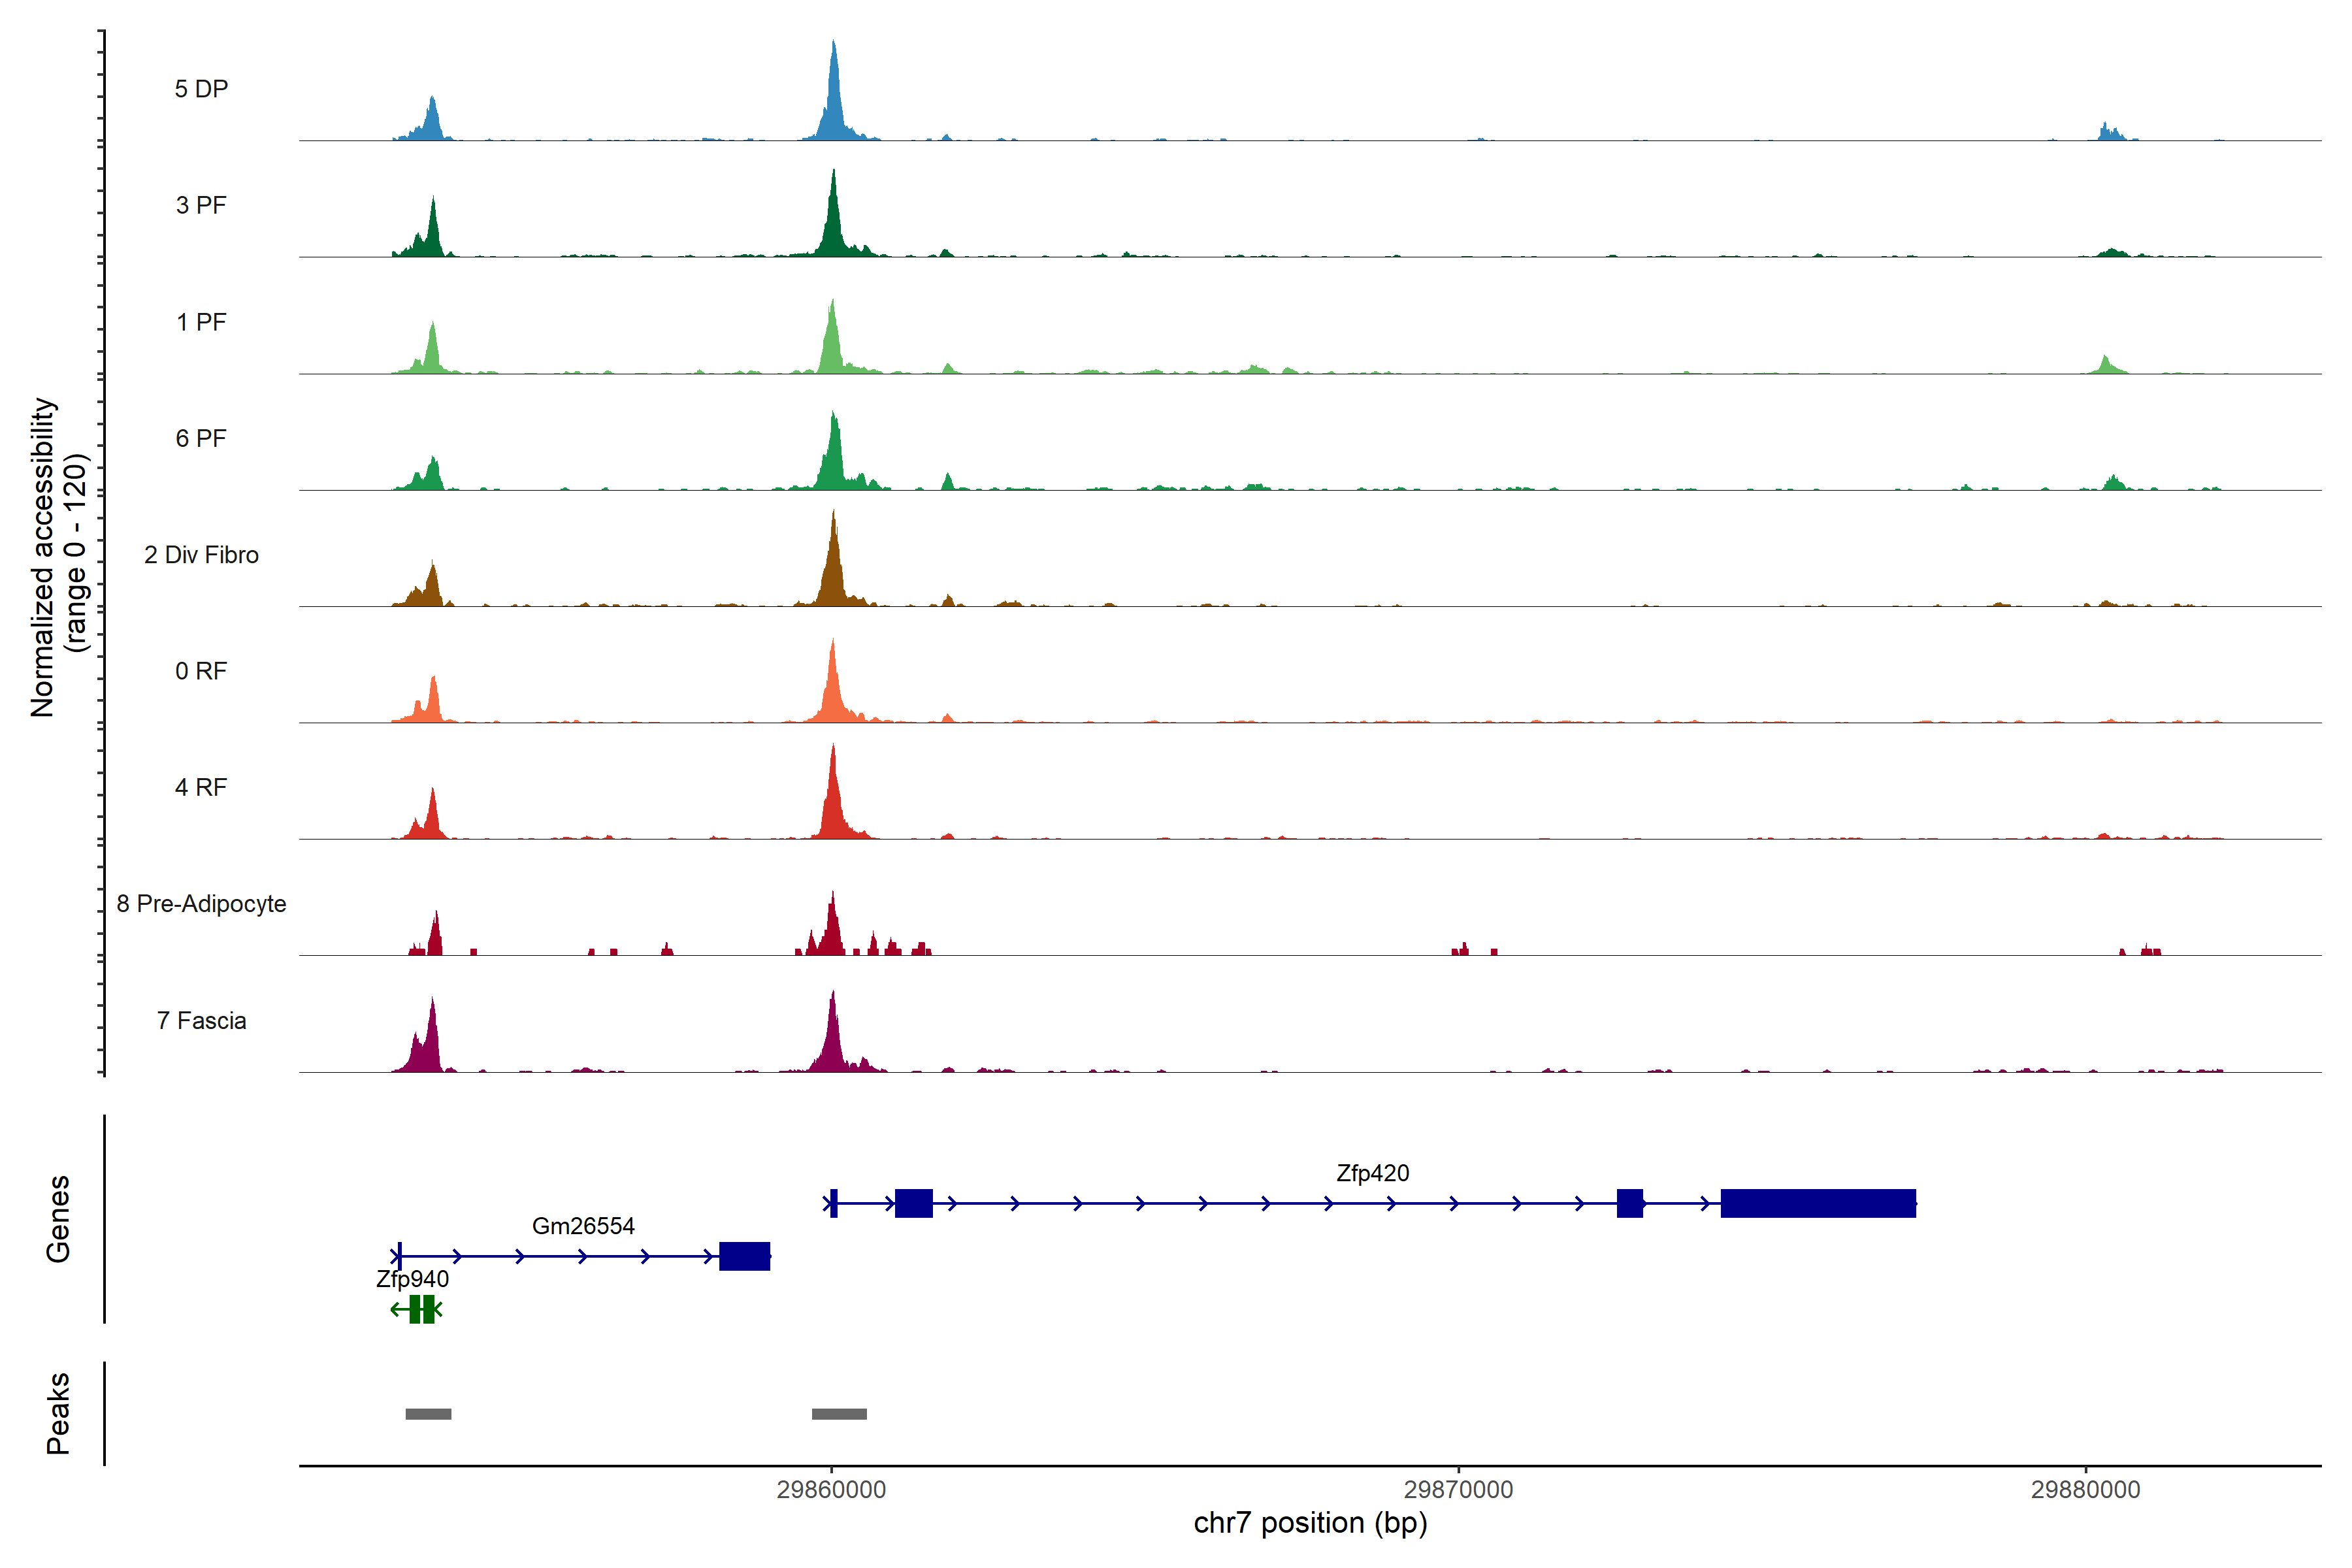2352x1568 pixels.
Task: Click the 8 Pre-Adipocyte track label
Action: 201,903
